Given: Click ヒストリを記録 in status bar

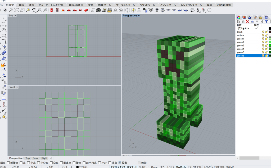Looking at the screenshot, I should coord(195,167).
